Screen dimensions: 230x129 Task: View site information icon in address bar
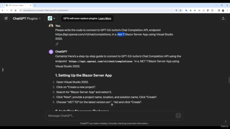click(x=21, y=10)
